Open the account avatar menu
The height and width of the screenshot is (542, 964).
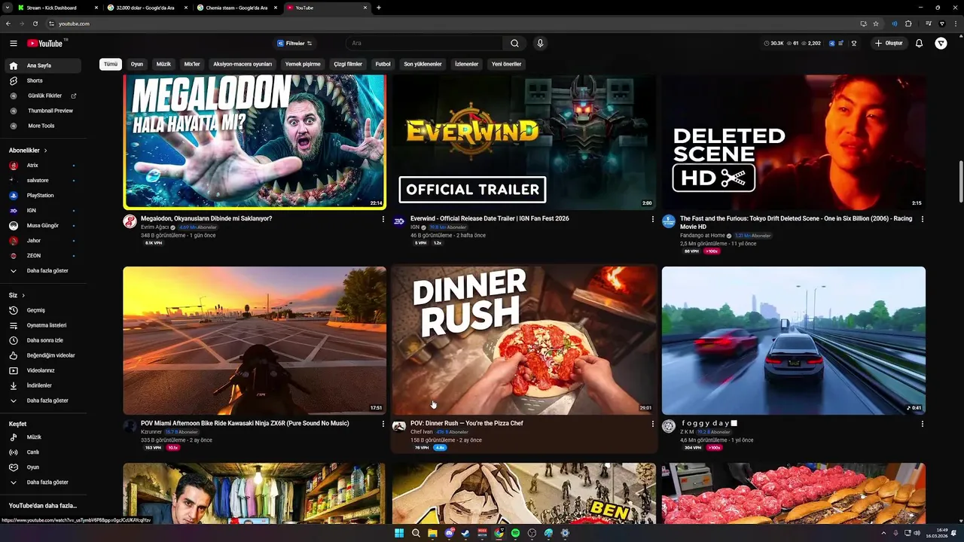[x=941, y=44]
